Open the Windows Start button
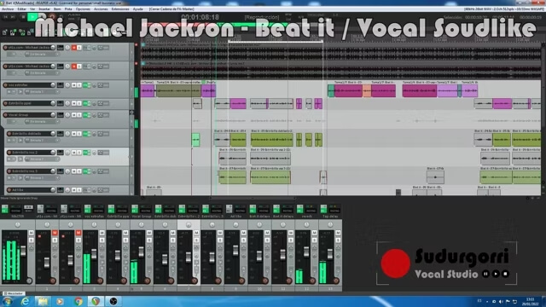Screen dimensions: 546x307 7,301
